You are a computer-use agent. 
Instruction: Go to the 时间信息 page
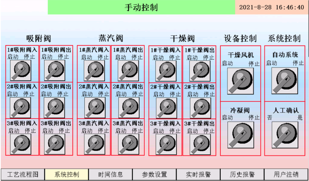(111, 175)
